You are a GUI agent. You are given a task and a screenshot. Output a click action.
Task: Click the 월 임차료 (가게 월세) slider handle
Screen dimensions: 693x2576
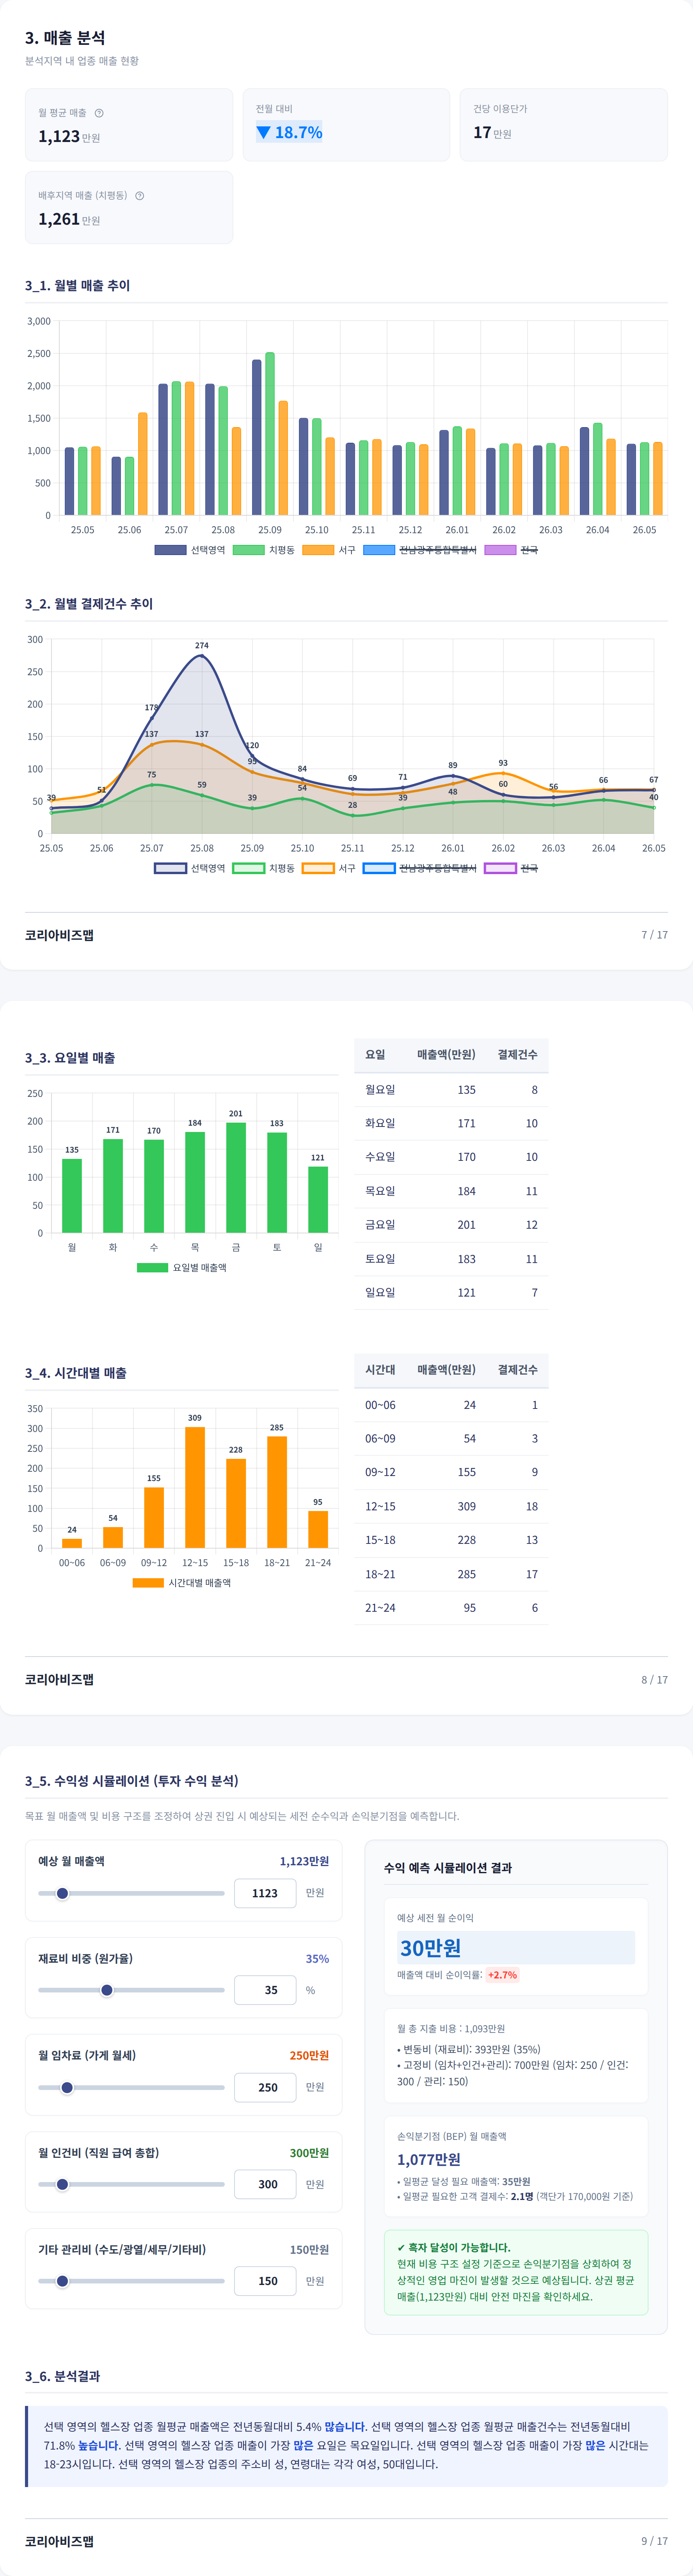[67, 2087]
